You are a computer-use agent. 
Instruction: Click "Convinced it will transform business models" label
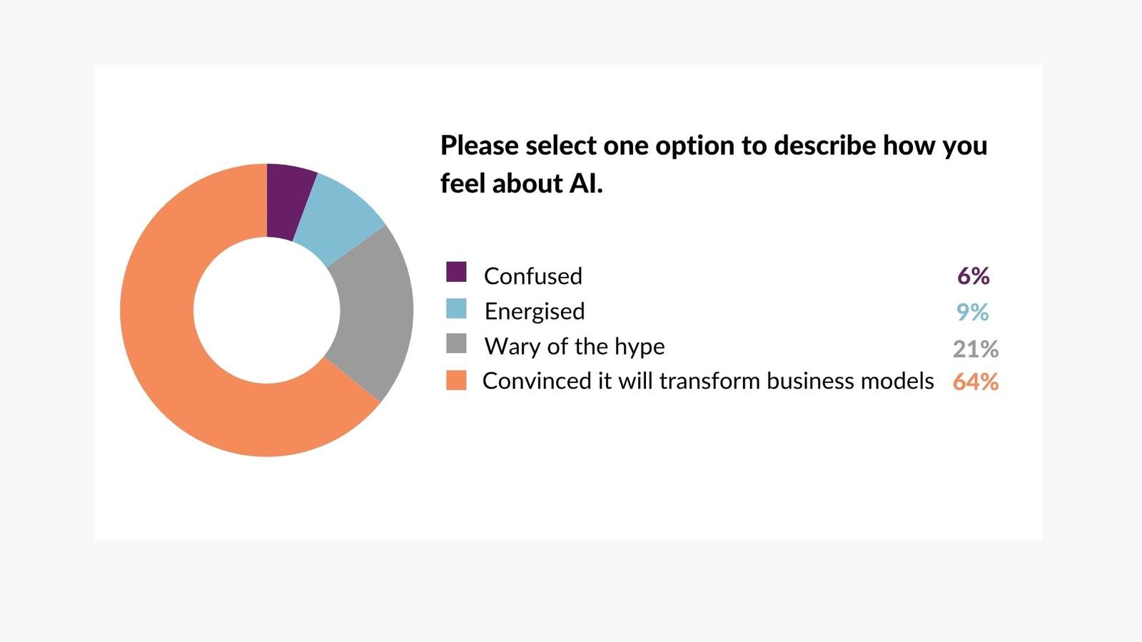pos(708,381)
